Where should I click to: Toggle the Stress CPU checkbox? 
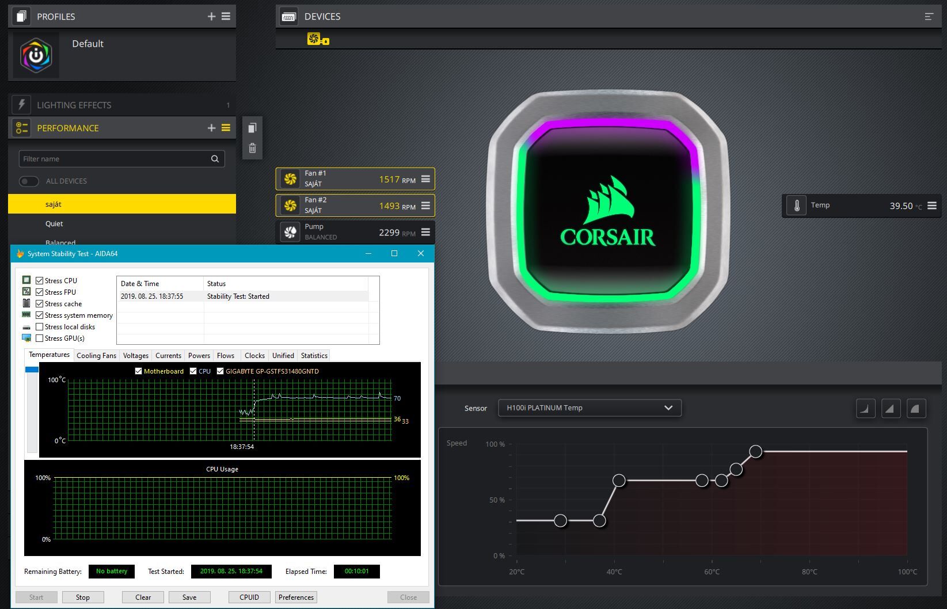[40, 280]
